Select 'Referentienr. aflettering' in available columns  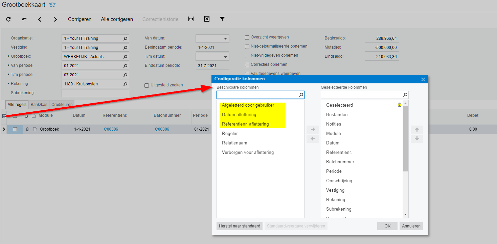pyautogui.click(x=261, y=124)
